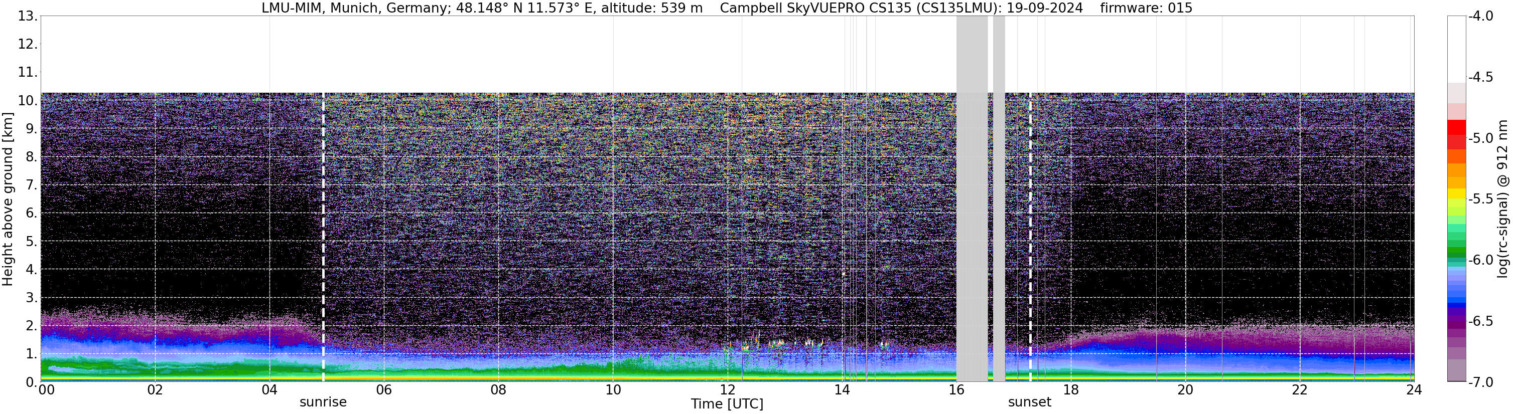
Task: Click the '10' time tick label
Action: pyautogui.click(x=613, y=390)
